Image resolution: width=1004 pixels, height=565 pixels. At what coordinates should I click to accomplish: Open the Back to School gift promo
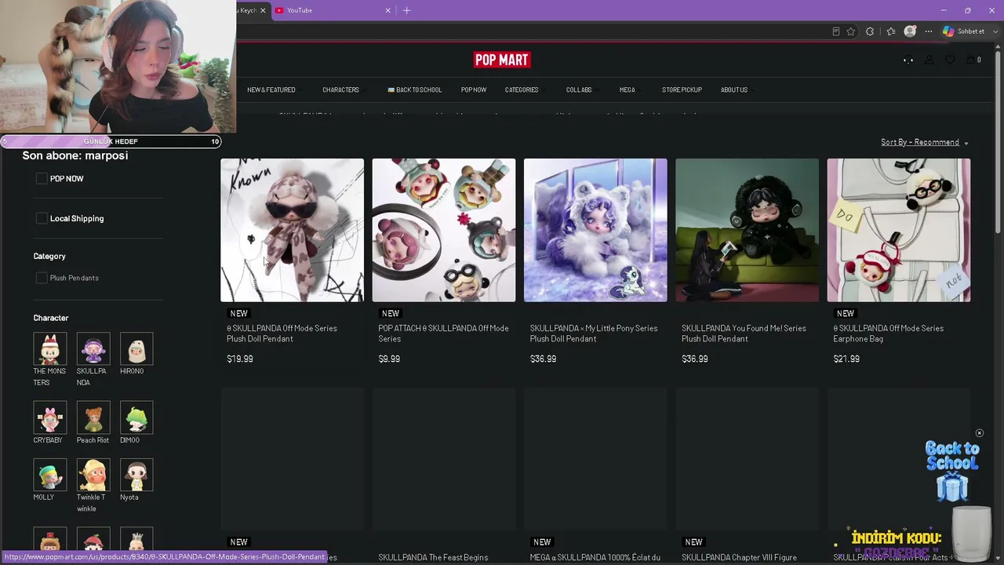(x=952, y=471)
